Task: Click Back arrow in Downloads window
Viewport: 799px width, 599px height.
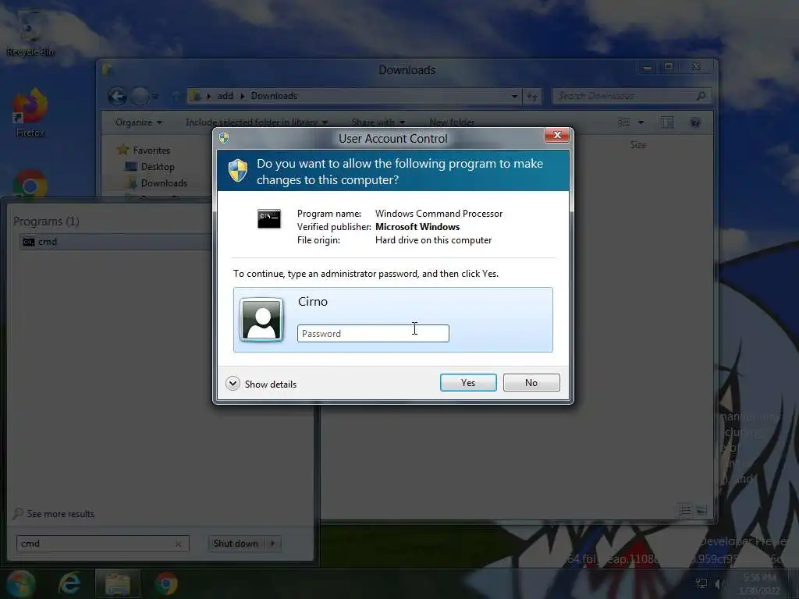Action: 117,96
